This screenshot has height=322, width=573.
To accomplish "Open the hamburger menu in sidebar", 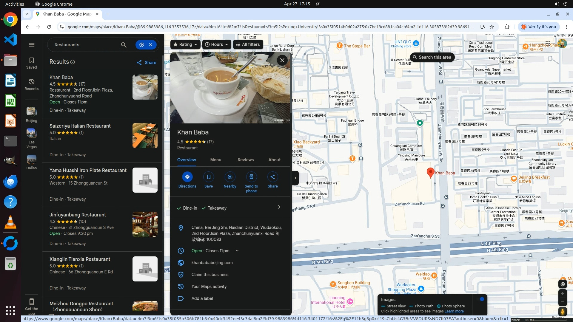I will [32, 45].
